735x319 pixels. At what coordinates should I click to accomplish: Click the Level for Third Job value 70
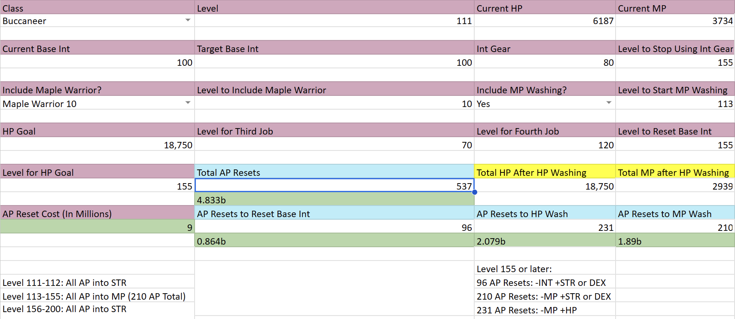tap(334, 145)
